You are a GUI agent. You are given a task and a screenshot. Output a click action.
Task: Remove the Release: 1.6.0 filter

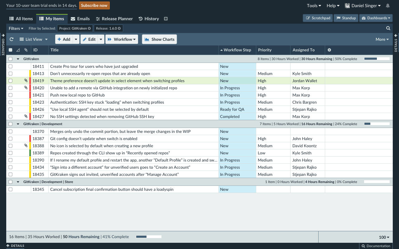click(119, 28)
